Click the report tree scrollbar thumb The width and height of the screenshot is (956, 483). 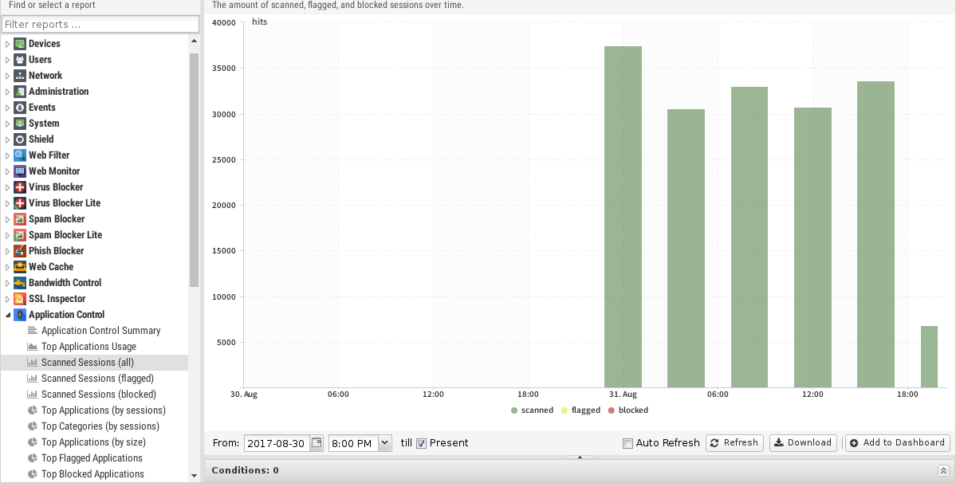click(x=194, y=170)
